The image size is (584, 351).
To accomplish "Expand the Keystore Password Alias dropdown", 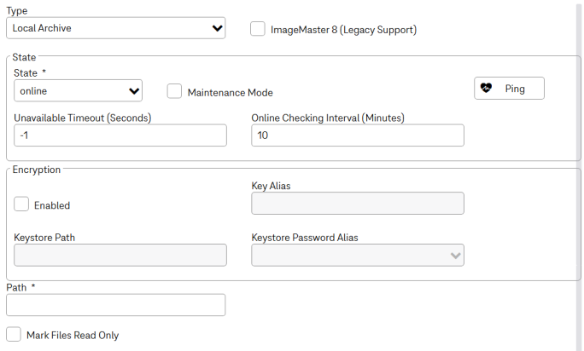I will [x=358, y=255].
